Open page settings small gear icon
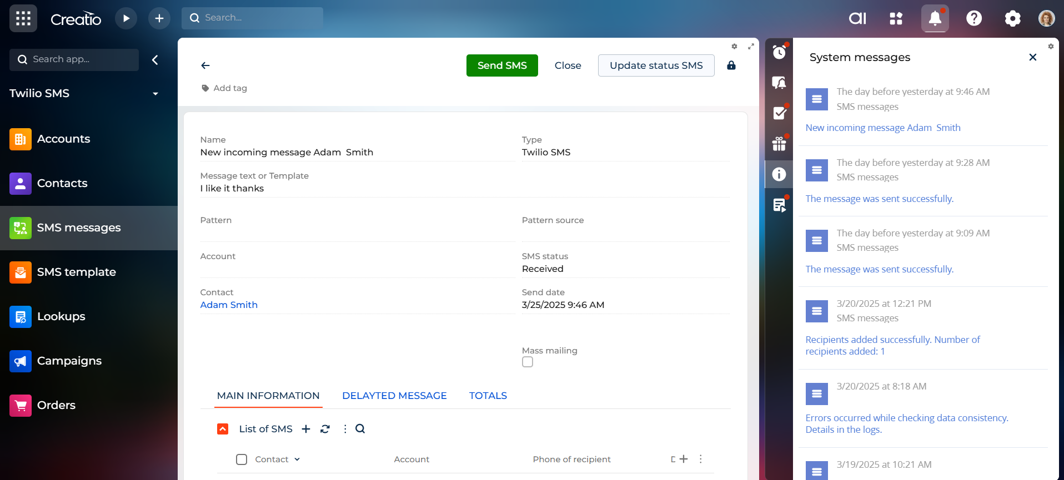Image resolution: width=1064 pixels, height=480 pixels. coord(734,47)
